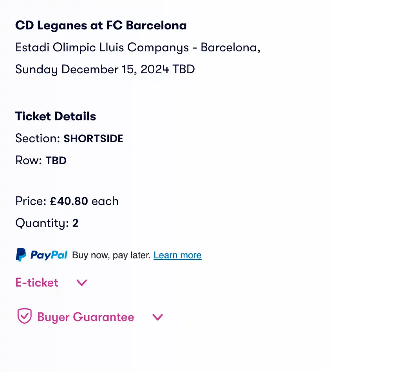Click the venue name Estadi Olimpic Lluis Companys
The height and width of the screenshot is (372, 410).
pos(102,47)
